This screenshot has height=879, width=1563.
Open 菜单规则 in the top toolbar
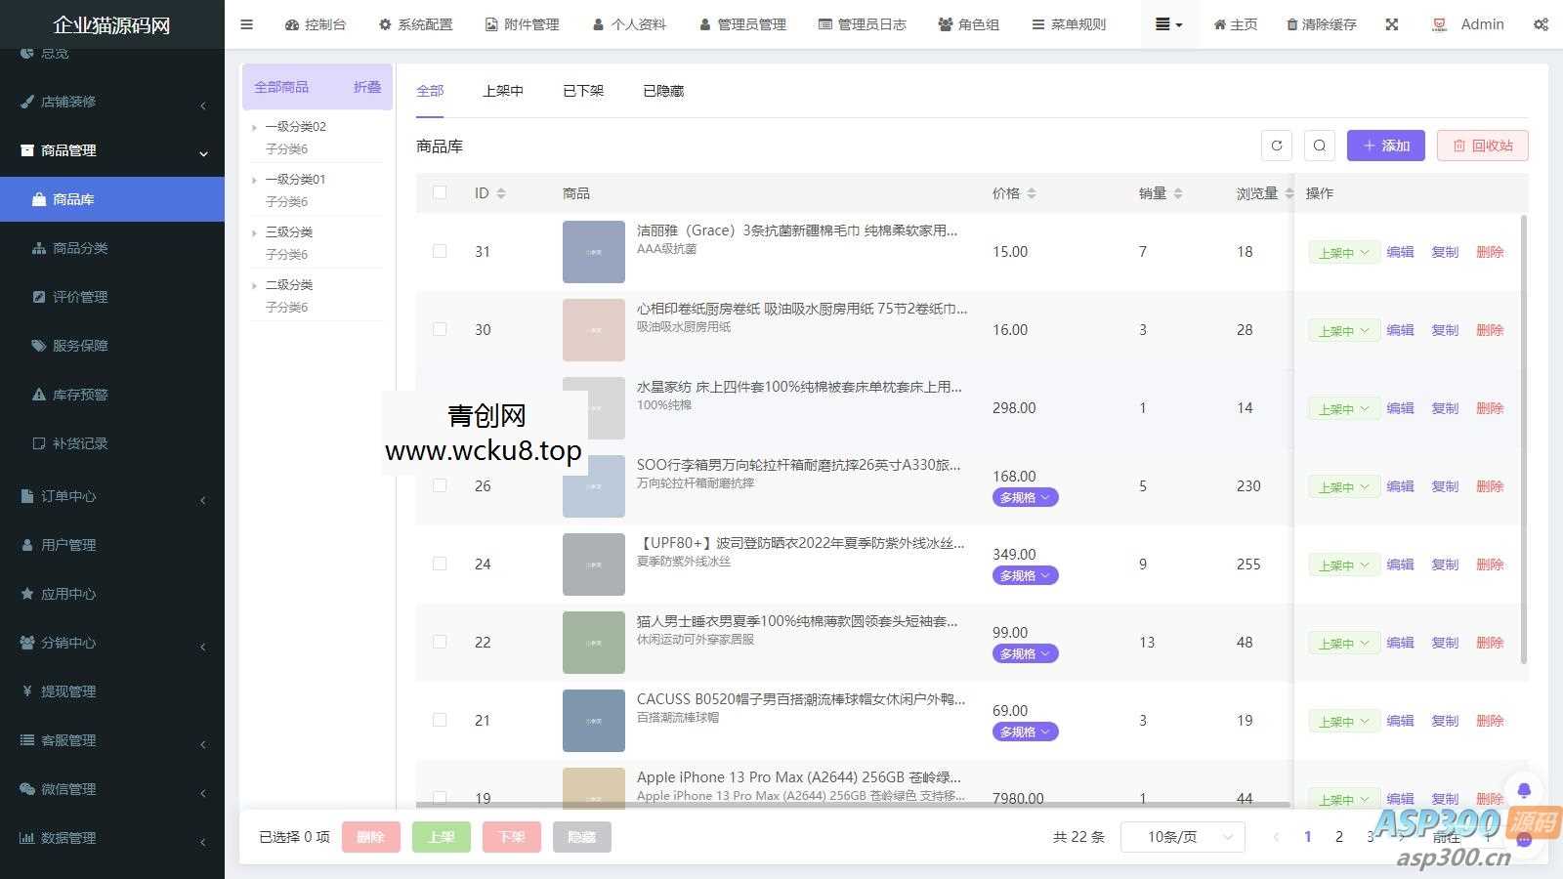tap(1069, 24)
